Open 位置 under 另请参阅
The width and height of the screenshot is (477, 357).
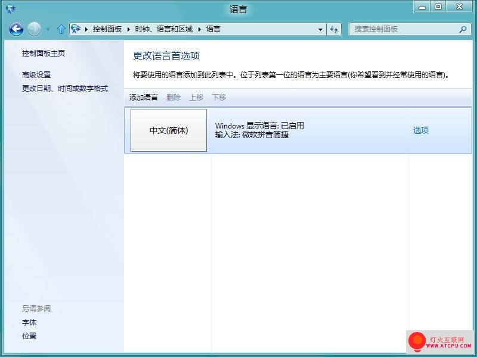click(29, 336)
